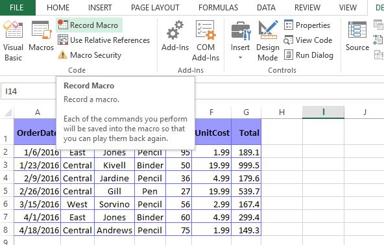Open control Properties
Image resolution: width=384 pixels, height=245 pixels.
(307, 25)
